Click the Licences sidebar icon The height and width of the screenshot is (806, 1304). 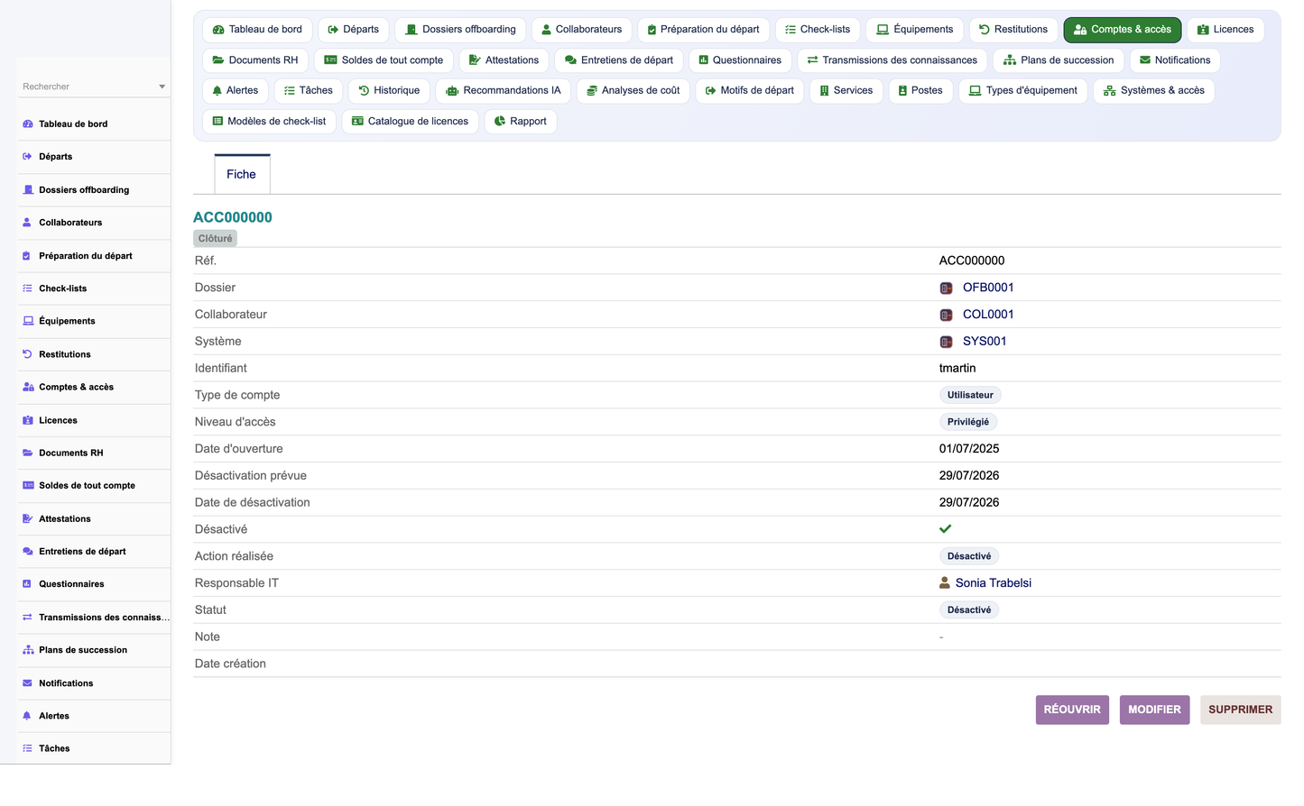(28, 420)
